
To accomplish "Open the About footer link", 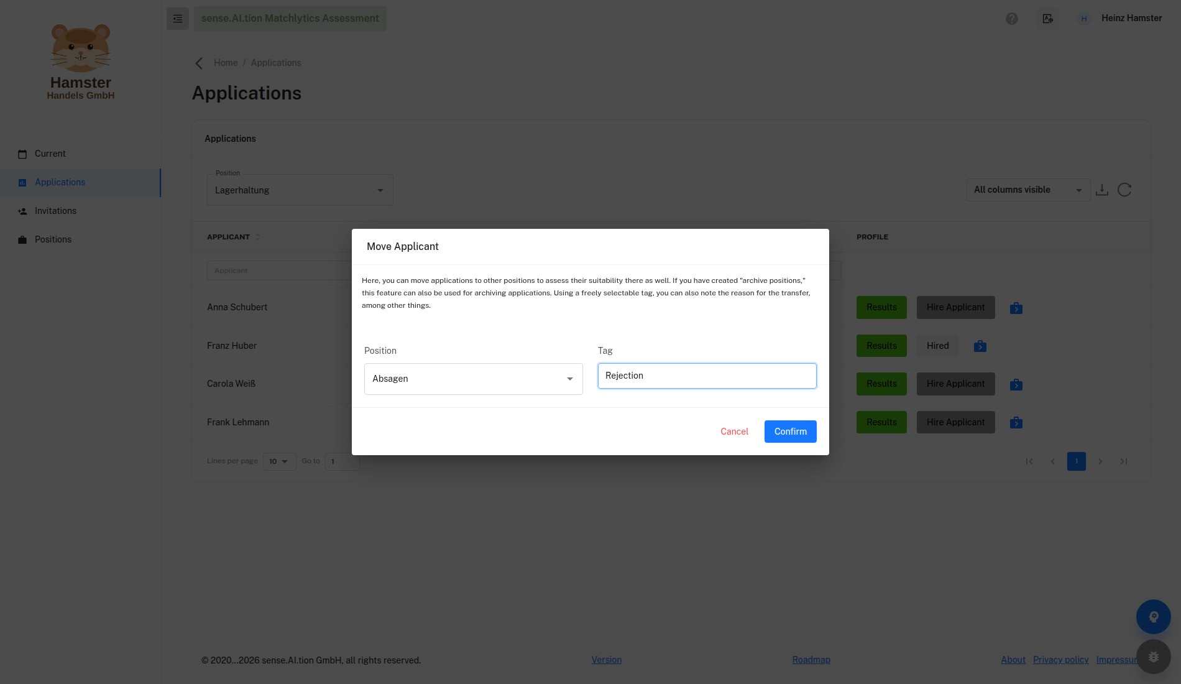I will [x=1013, y=660].
